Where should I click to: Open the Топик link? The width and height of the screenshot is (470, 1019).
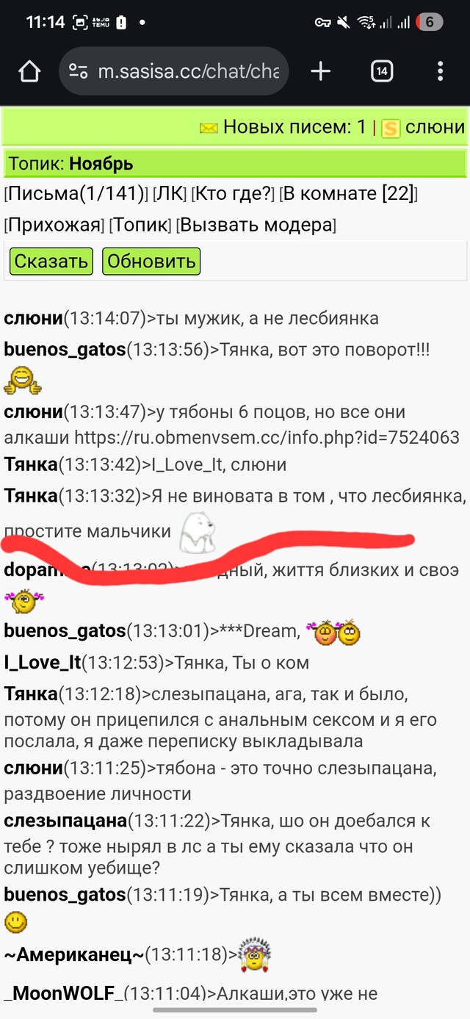[140, 225]
